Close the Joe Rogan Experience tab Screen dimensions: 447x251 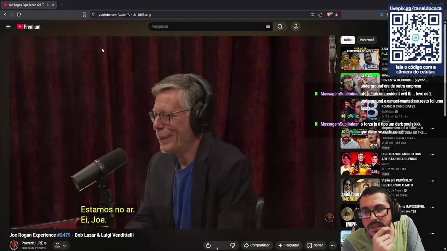[53, 5]
